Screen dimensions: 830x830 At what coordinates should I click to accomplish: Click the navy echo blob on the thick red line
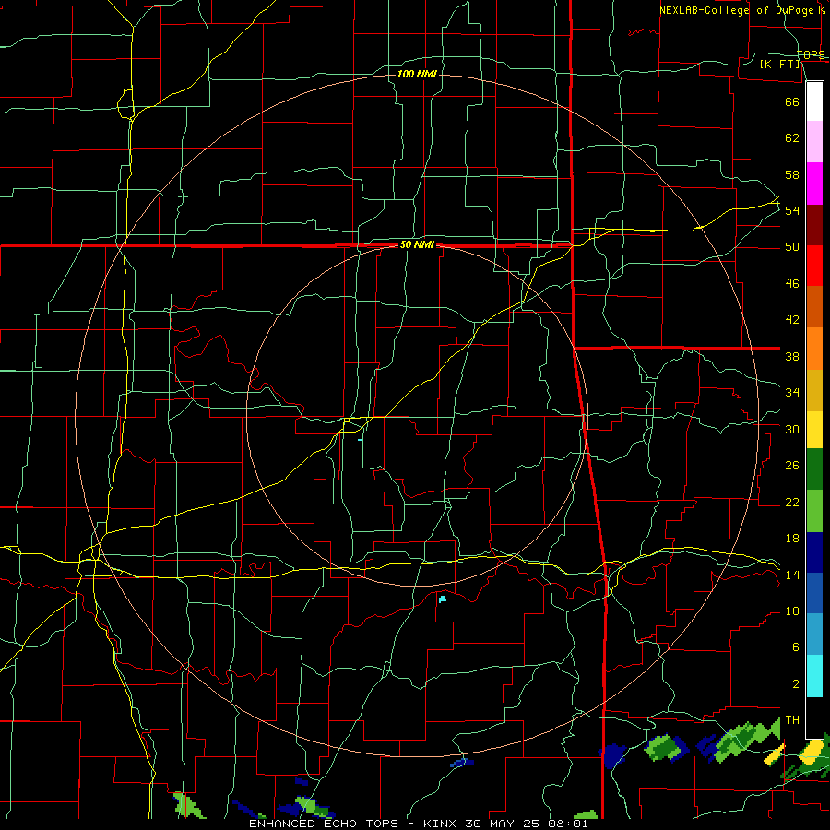(x=613, y=756)
